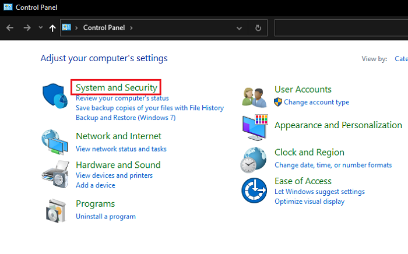Open Uninstall a program link
This screenshot has height=254, width=408.
tap(105, 217)
